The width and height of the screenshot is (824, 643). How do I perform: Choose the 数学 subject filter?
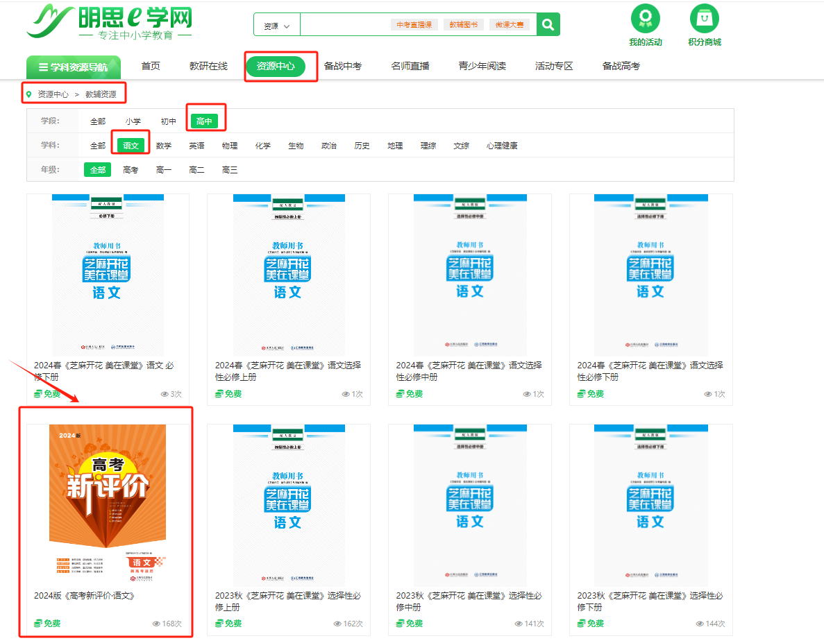tap(164, 146)
